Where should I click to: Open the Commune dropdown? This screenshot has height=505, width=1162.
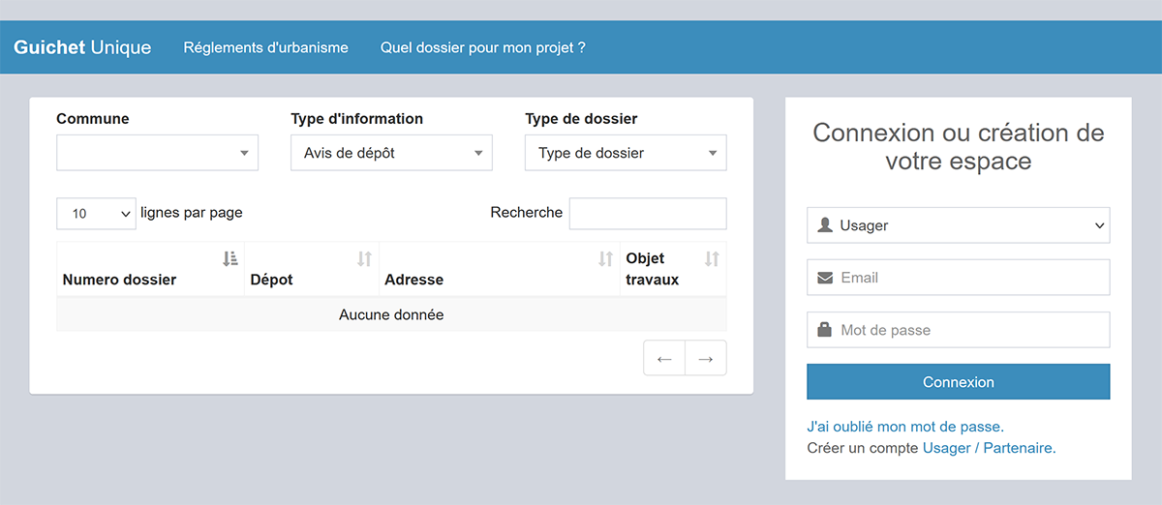coord(157,153)
